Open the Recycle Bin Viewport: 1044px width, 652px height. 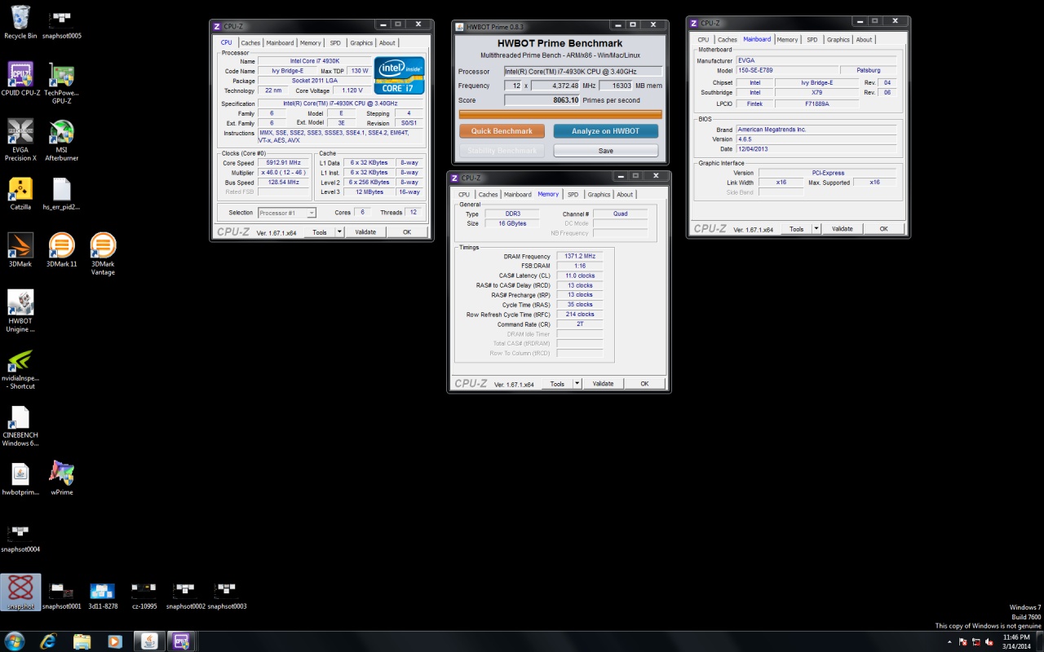20,18
